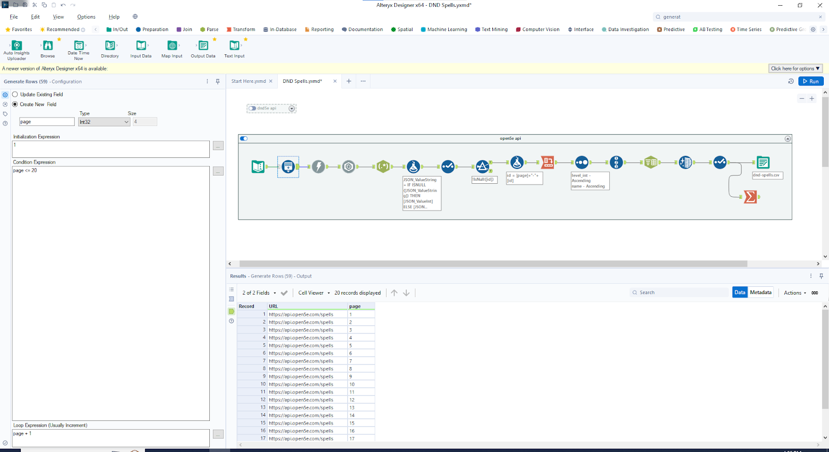Screen dimensions: 829x452
Task: Open the workflow tabs overflow ellipsis
Action: 363,81
